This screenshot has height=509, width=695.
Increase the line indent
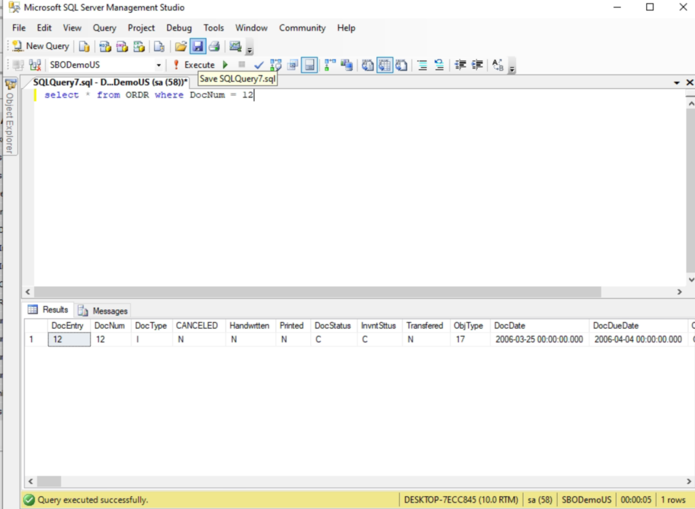tap(477, 65)
